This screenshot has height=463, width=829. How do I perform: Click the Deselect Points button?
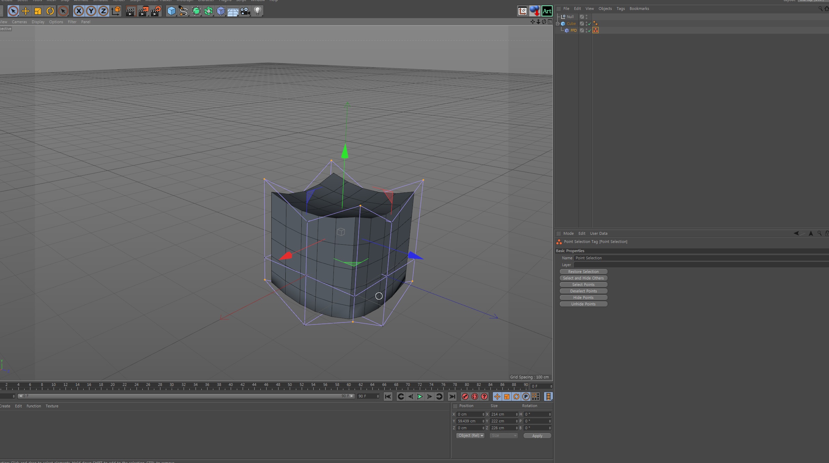(583, 291)
